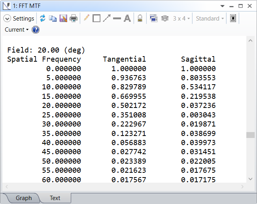Click spatial frequency 60.000000
The image size is (257, 204).
coord(61,179)
